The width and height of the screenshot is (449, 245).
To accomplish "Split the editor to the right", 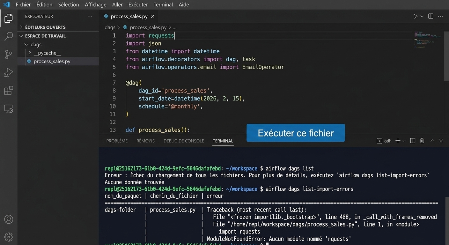I will click(x=431, y=16).
